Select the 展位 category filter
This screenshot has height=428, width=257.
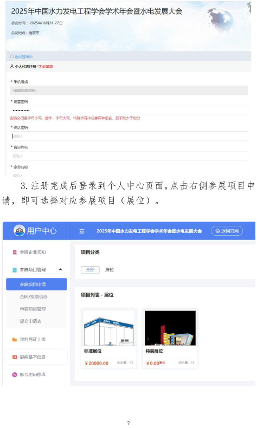(109, 270)
